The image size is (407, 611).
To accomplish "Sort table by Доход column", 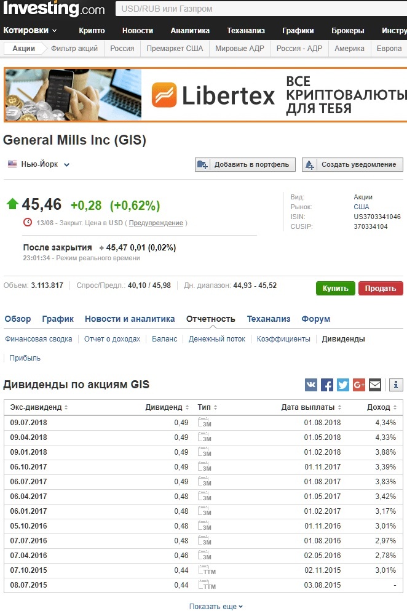I will pyautogui.click(x=382, y=407).
